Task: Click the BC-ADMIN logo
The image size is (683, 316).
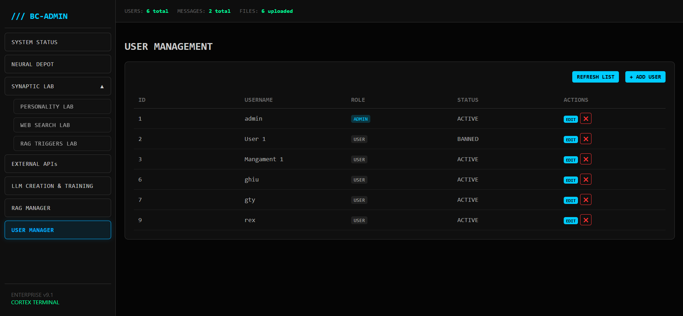Action: point(40,16)
